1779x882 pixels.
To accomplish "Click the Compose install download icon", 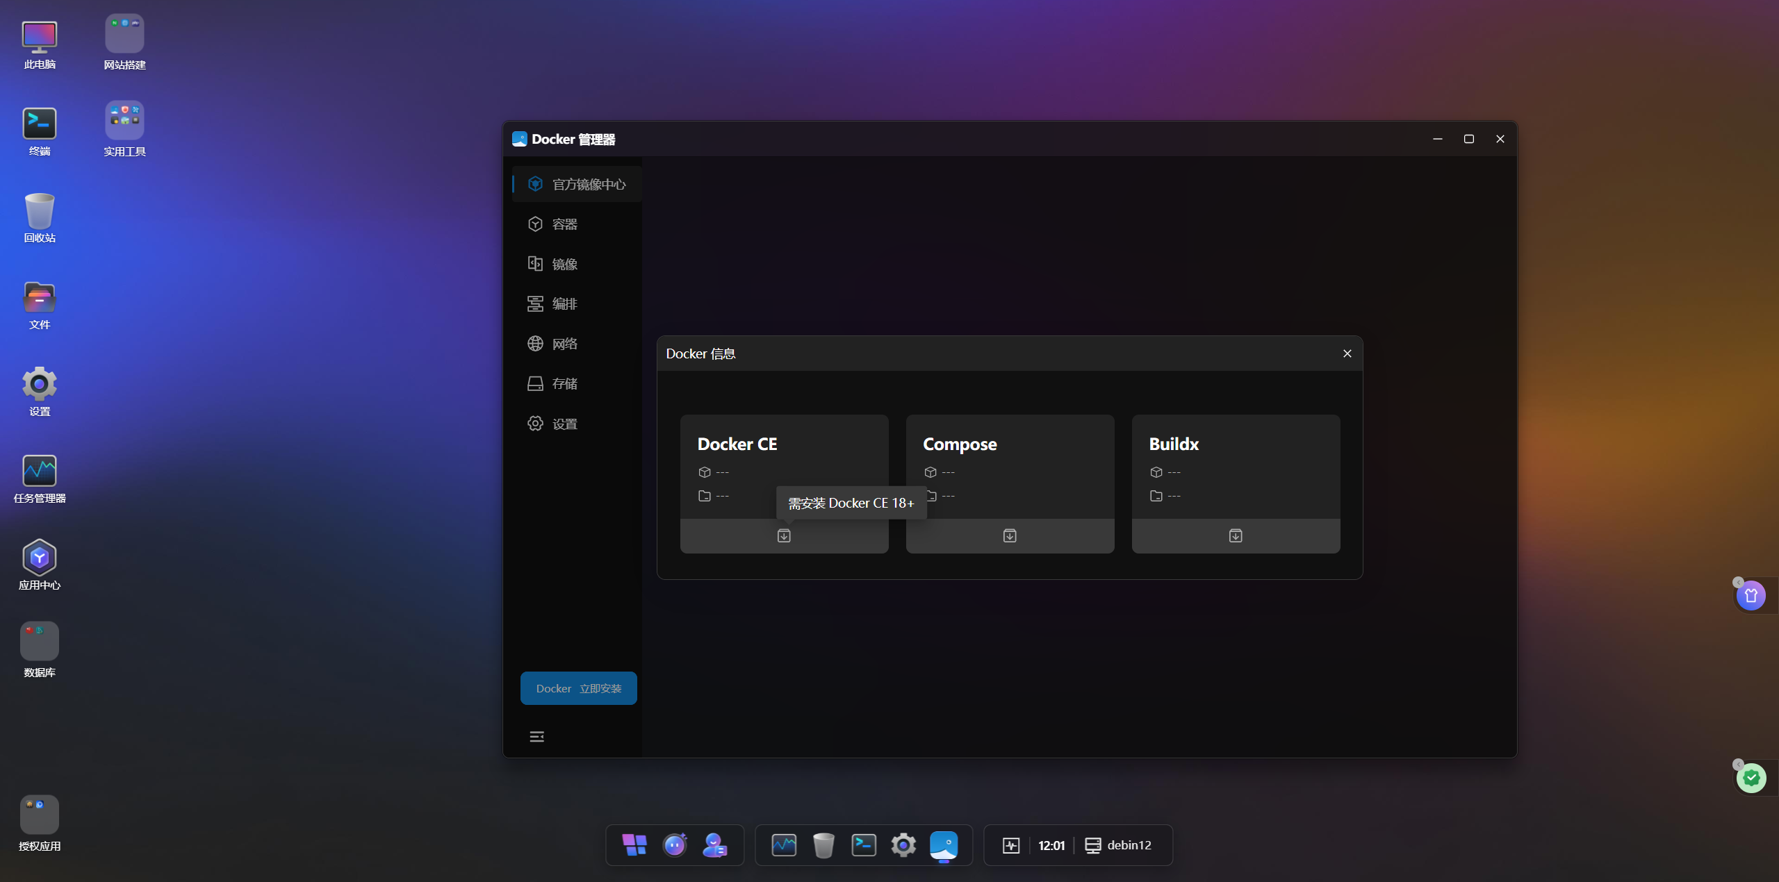I will click(x=1010, y=535).
